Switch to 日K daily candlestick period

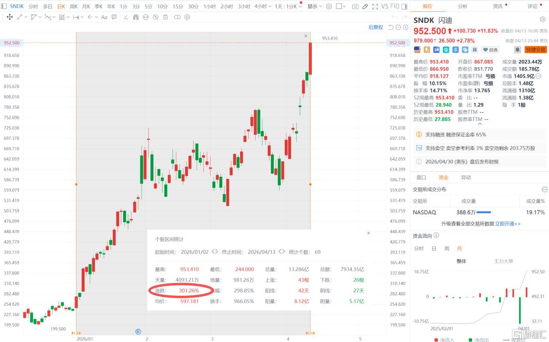[x=61, y=6]
